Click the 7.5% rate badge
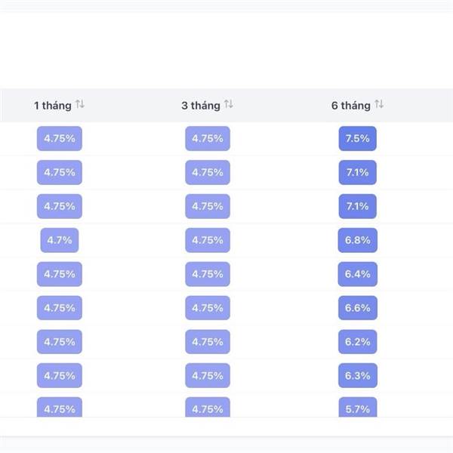The width and height of the screenshot is (453, 453). (358, 139)
